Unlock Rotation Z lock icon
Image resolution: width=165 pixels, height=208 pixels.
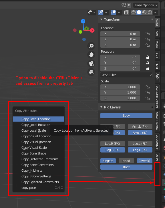click(148, 69)
